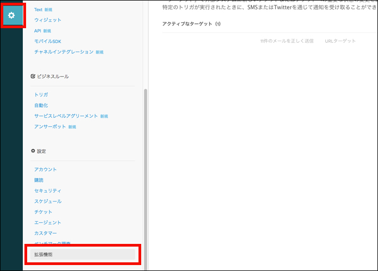Screen dimensions: 378x271
Task: Open the スケジュール link
Action: click(x=48, y=201)
